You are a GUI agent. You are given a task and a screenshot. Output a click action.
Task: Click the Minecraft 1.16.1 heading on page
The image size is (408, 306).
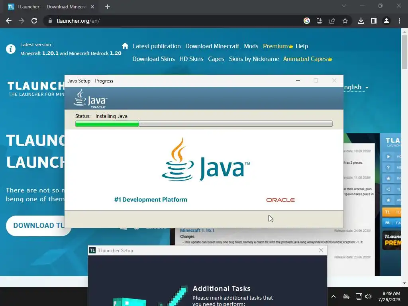pos(197,230)
